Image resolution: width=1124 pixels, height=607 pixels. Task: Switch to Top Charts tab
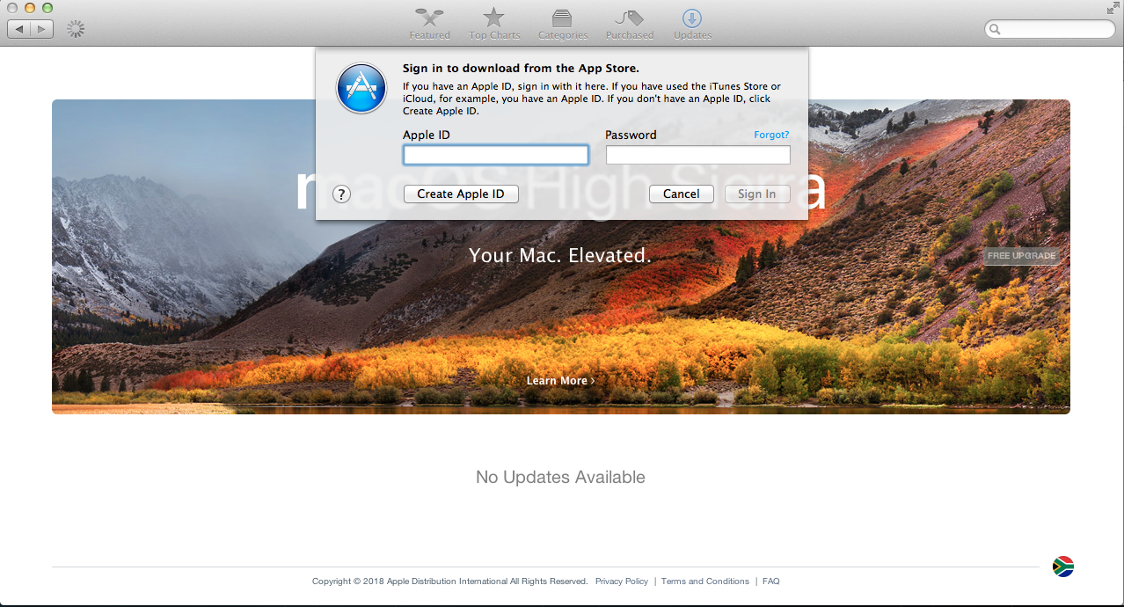(x=494, y=24)
